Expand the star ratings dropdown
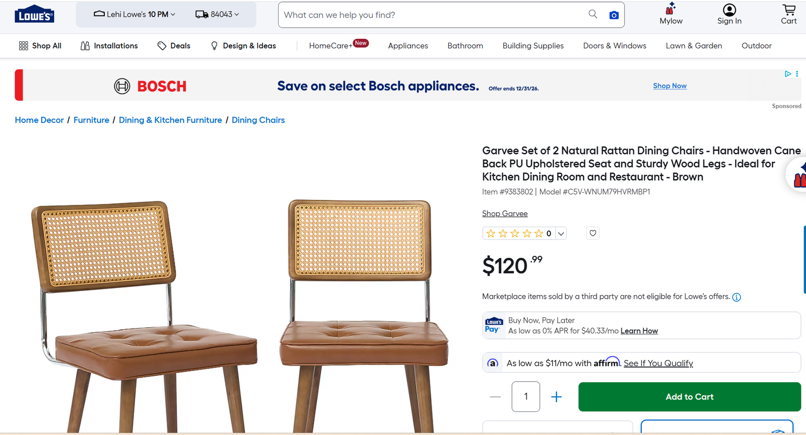The width and height of the screenshot is (806, 435). [x=561, y=233]
